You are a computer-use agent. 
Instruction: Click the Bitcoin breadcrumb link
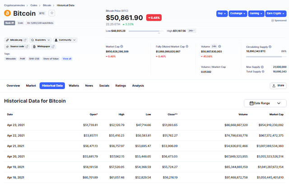coord(47,5)
